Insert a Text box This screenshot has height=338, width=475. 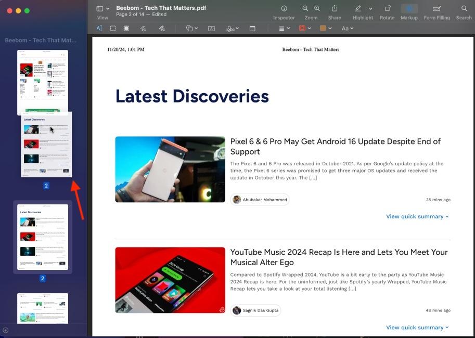(x=211, y=28)
